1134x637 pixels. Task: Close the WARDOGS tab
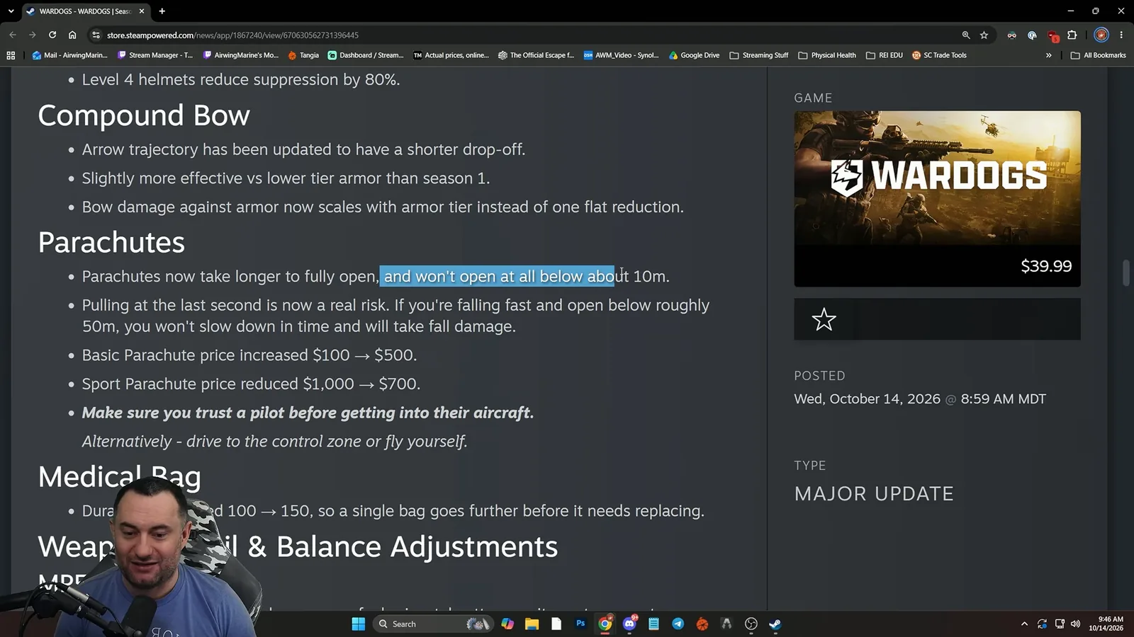point(142,11)
